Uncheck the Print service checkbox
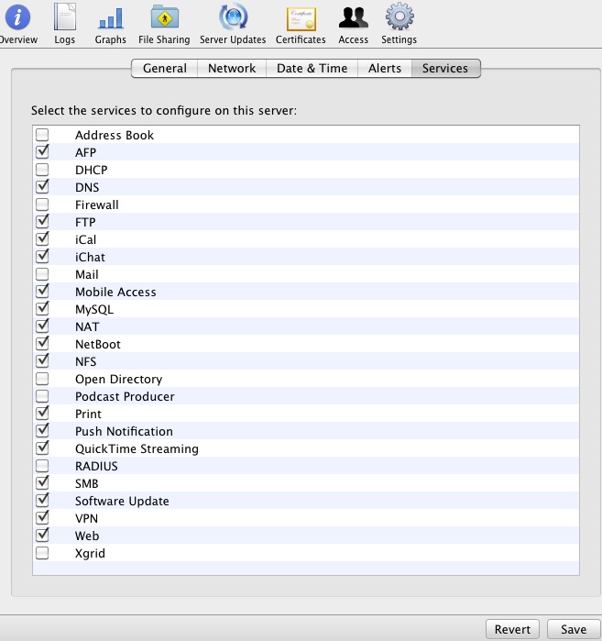This screenshot has width=602, height=641. (x=42, y=414)
